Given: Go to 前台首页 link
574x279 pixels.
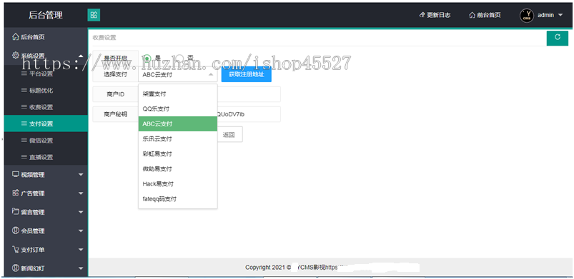Looking at the screenshot, I should (x=485, y=16).
